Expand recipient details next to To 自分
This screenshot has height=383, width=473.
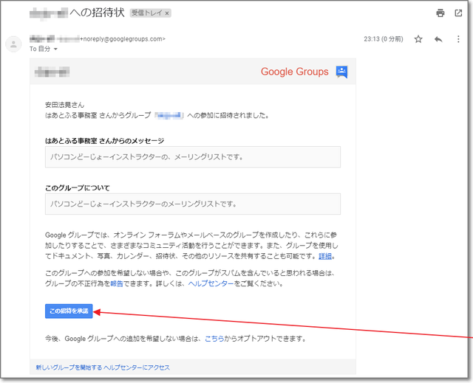tap(55, 49)
